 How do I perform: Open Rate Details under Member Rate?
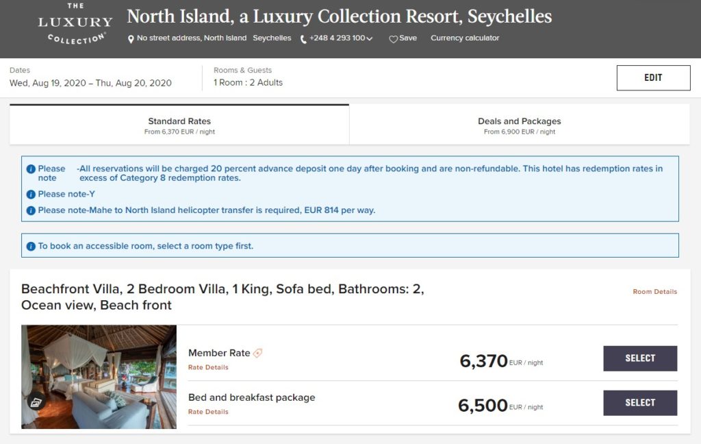tap(208, 367)
